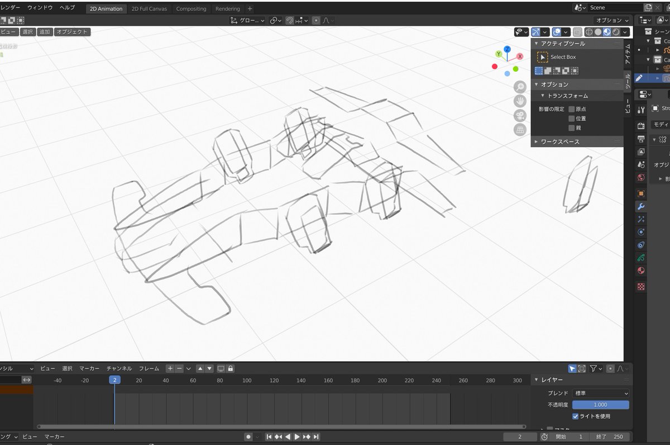Toggle viewport overlays display button

tap(557, 32)
